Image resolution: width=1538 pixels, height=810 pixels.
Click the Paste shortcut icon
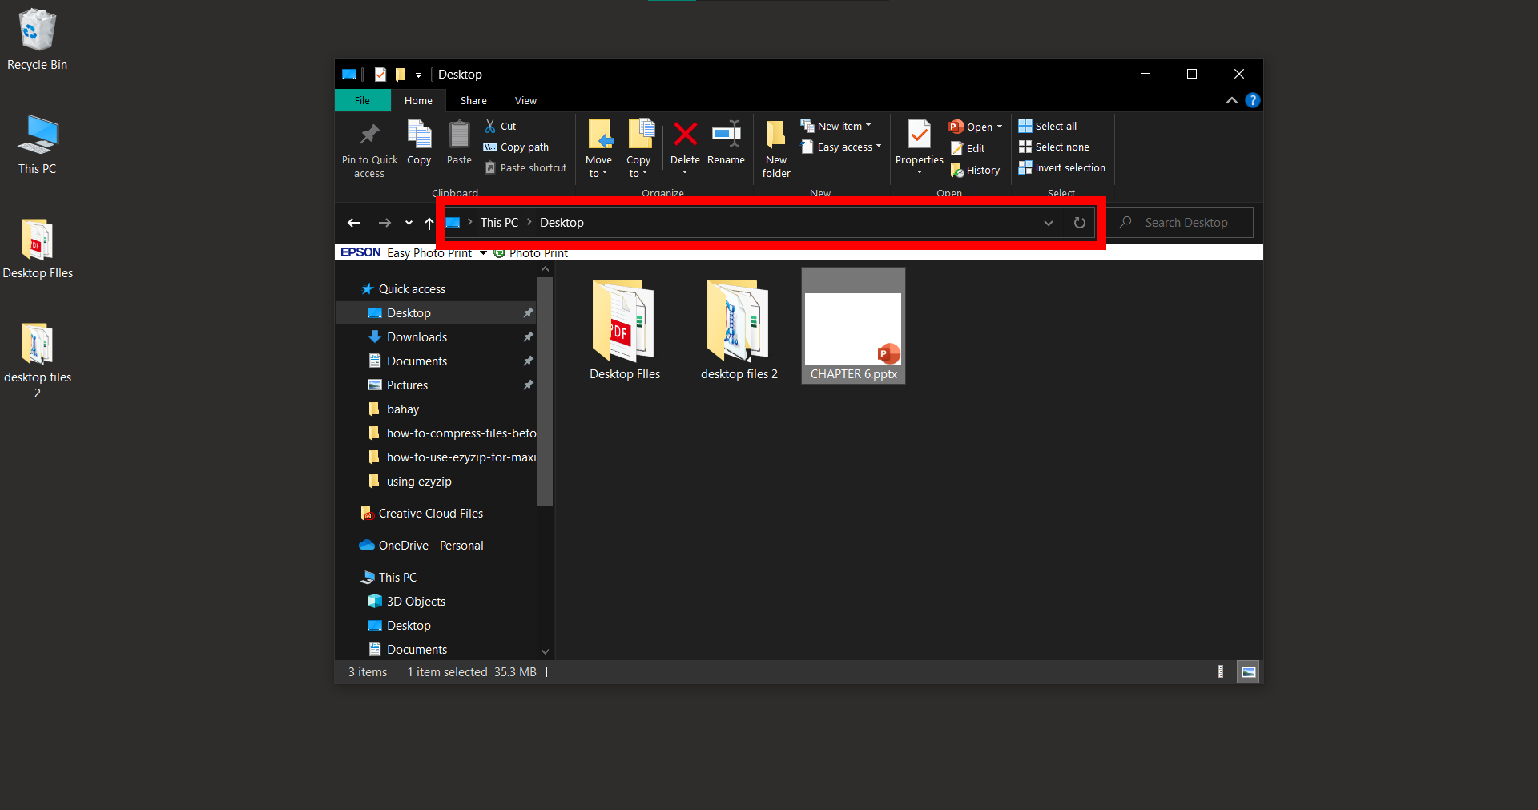[525, 167]
